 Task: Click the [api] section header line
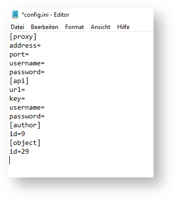point(19,81)
